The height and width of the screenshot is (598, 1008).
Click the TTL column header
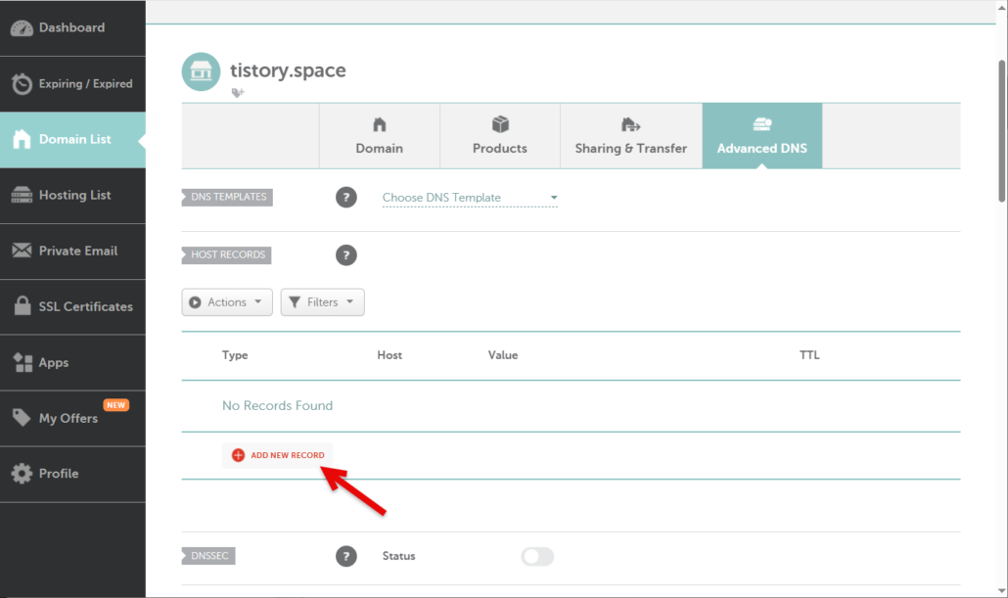(809, 355)
